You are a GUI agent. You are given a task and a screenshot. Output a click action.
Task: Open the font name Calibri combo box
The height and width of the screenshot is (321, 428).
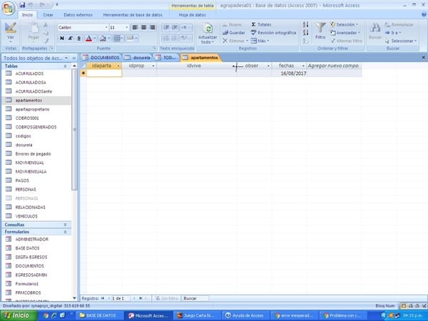tap(83, 27)
